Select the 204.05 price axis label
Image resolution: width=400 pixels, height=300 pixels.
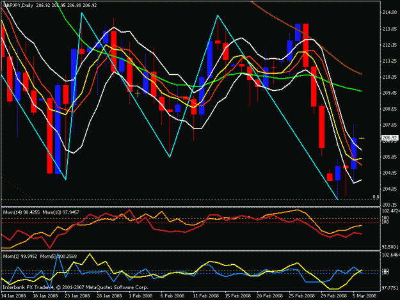point(390,189)
